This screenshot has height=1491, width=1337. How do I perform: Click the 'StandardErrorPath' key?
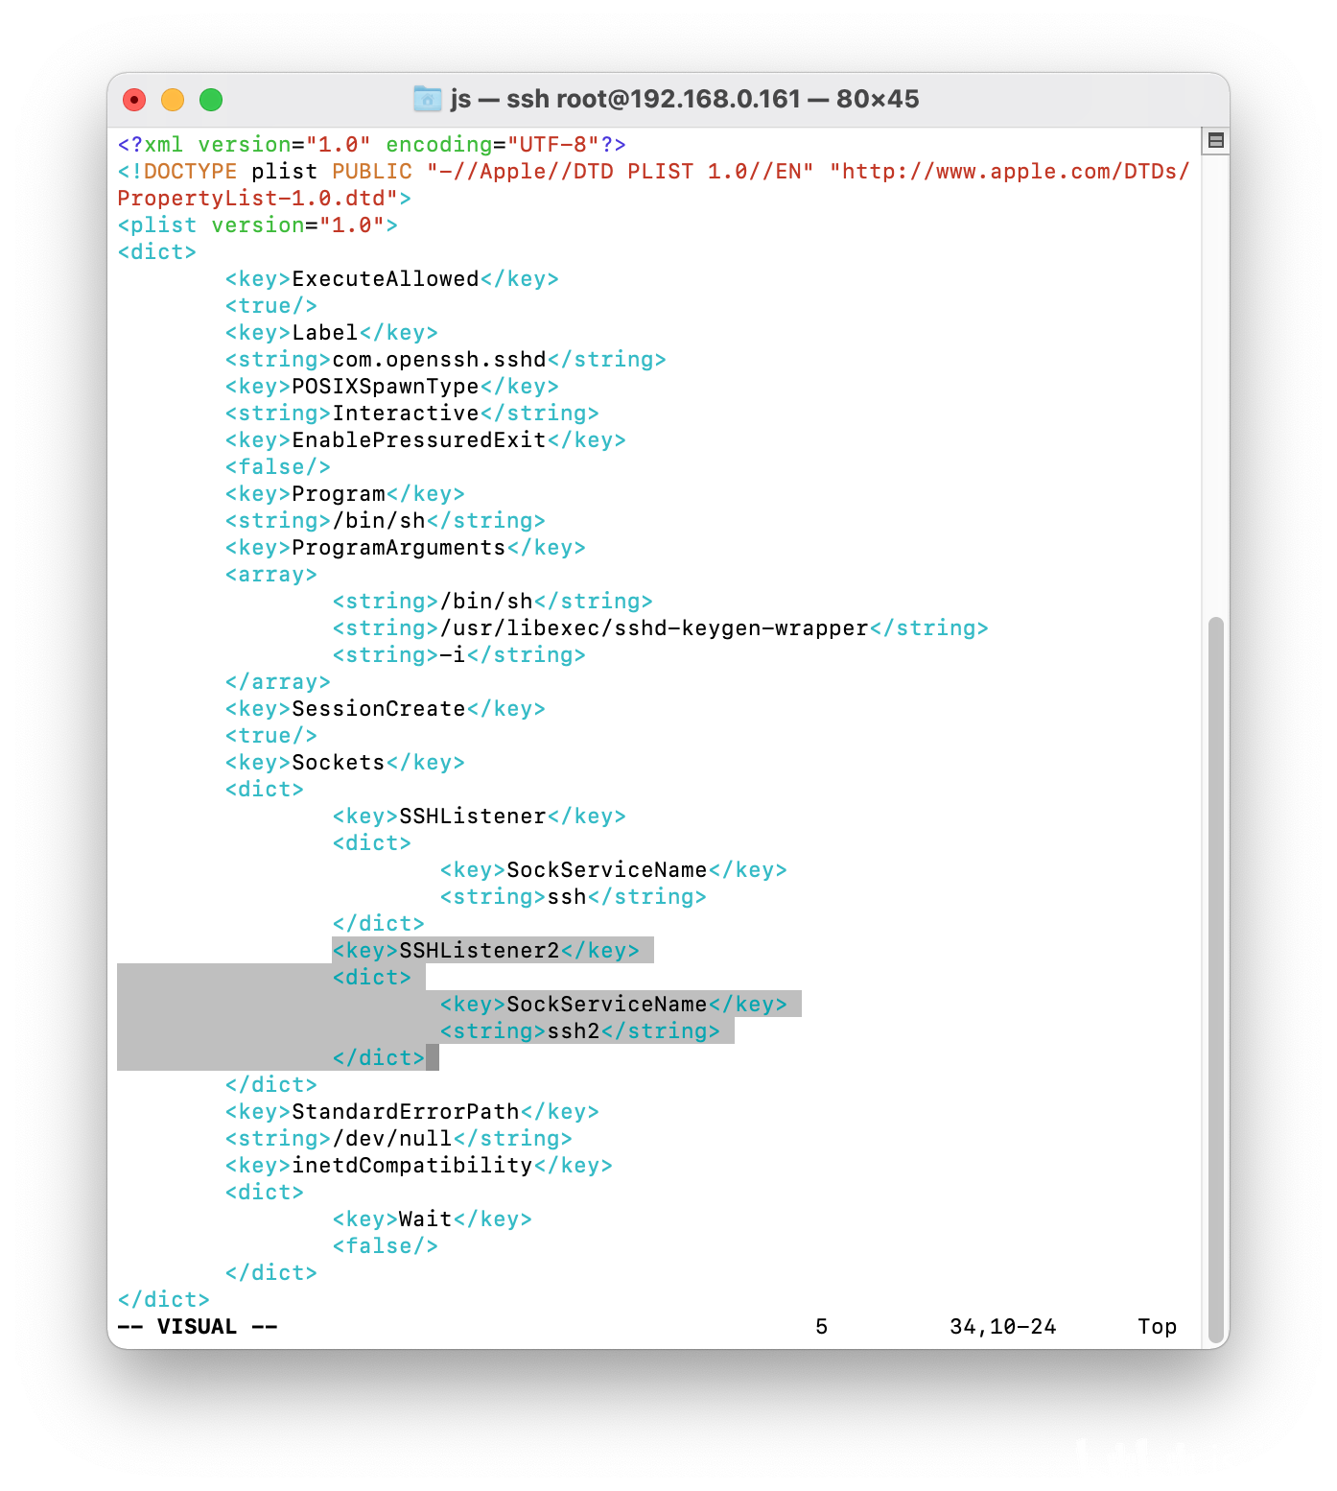406,1112
